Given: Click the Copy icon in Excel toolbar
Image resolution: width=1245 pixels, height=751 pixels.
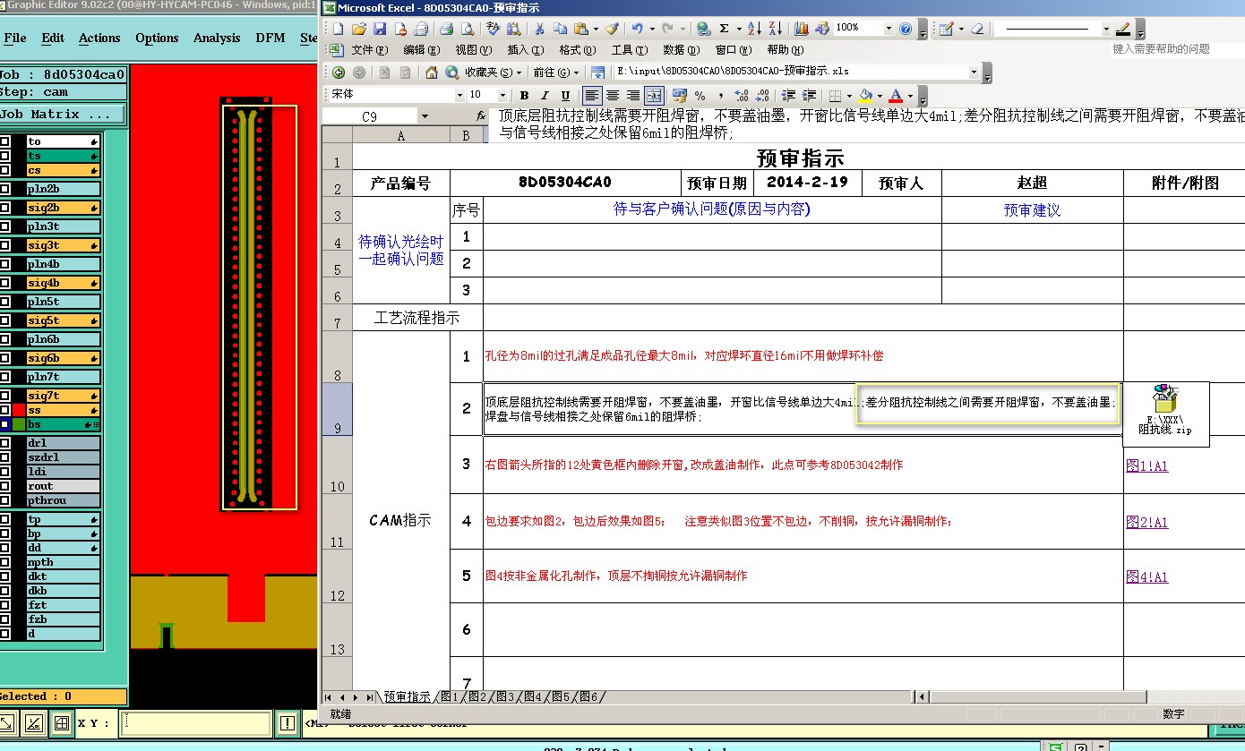Looking at the screenshot, I should 561,29.
